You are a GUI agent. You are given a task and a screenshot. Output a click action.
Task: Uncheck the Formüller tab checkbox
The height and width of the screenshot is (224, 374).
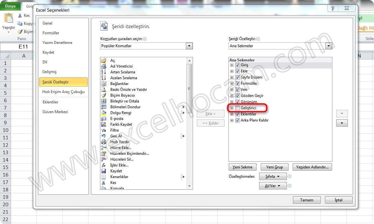tap(237, 83)
